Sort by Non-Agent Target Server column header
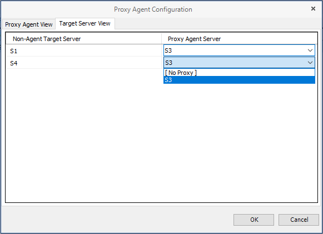323x234 pixels. click(x=83, y=39)
